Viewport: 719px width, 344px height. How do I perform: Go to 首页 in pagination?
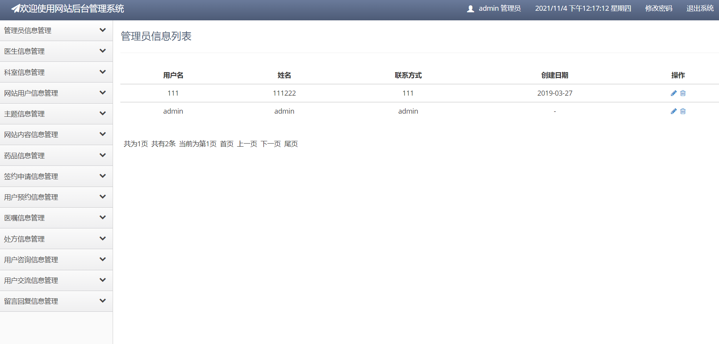226,144
